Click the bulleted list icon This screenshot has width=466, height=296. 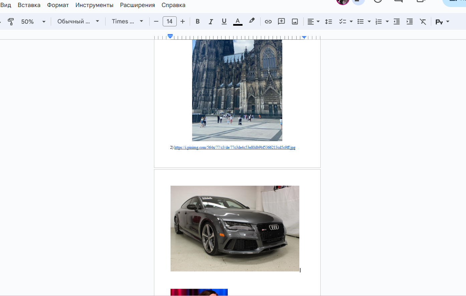click(360, 21)
